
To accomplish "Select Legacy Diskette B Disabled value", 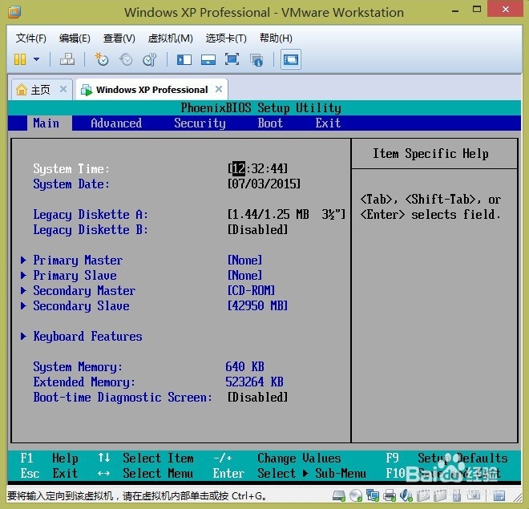I will point(258,230).
